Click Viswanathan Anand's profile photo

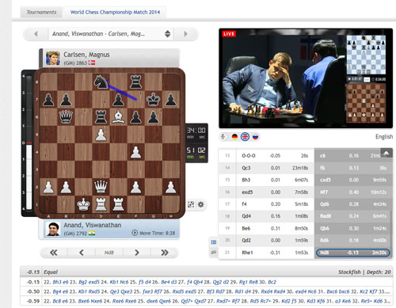[53, 229]
